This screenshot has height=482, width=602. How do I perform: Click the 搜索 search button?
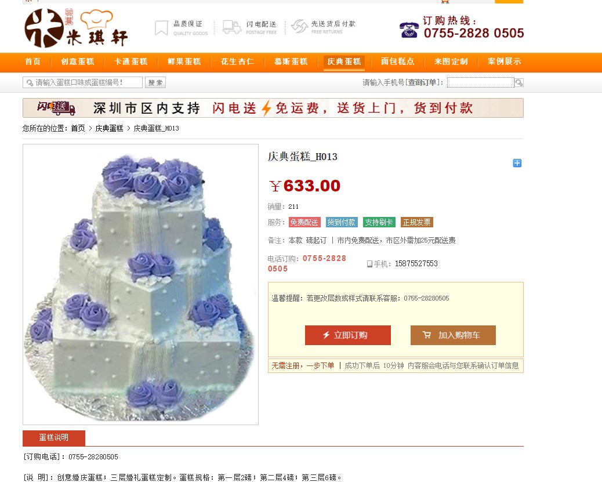pyautogui.click(x=155, y=82)
